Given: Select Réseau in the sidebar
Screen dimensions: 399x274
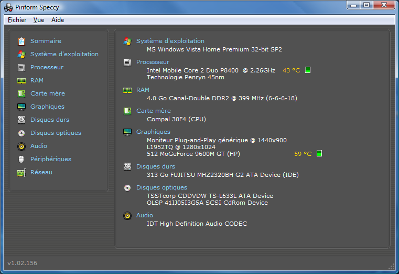Looking at the screenshot, I should (x=41, y=172).
